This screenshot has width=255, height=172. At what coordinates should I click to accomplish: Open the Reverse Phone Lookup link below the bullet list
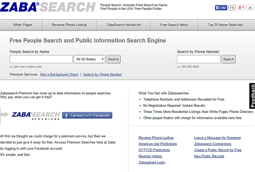coord(156,138)
